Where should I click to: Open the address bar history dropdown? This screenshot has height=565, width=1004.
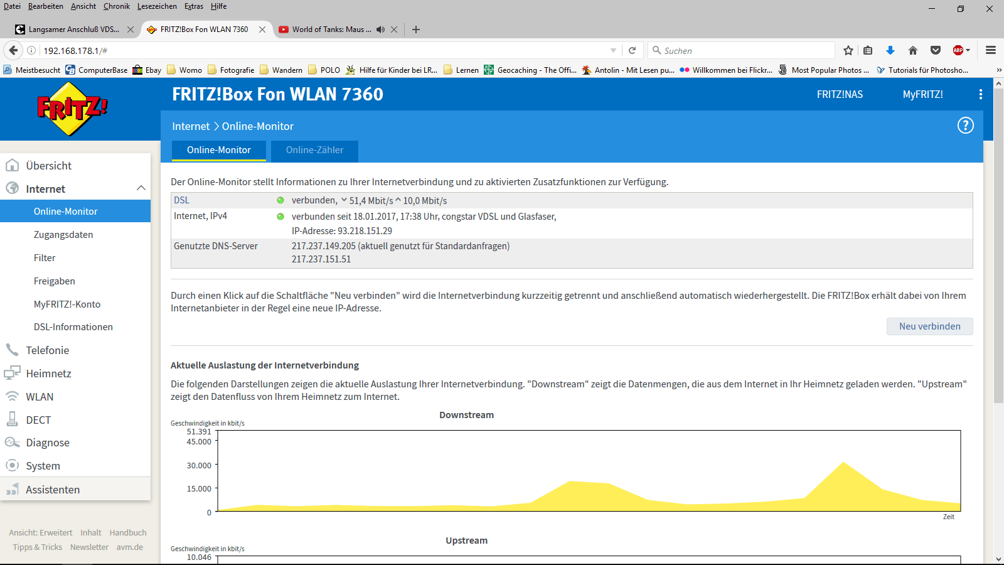(x=613, y=50)
